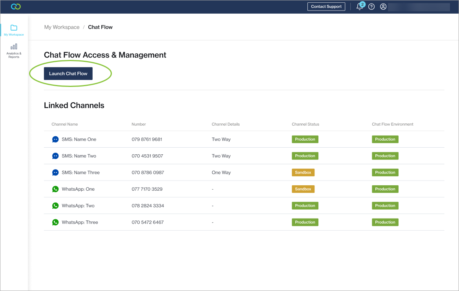Click the WhatsApp icon for WhatsApp: One
459x291 pixels.
(x=55, y=189)
